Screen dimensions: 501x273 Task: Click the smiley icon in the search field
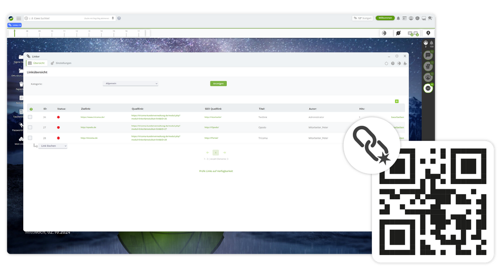pyautogui.click(x=26, y=18)
